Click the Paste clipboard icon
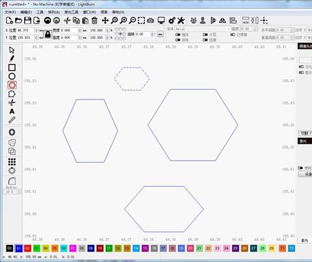Viewport: 312px width, 262px height. coord(85,21)
